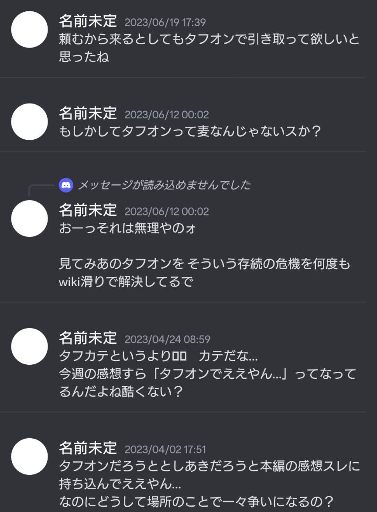377x512 pixels.
Task: Select username 名前未定 on the 2023/04/02 message
Action: [88, 448]
